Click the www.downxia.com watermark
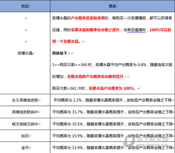 [152, 145]
